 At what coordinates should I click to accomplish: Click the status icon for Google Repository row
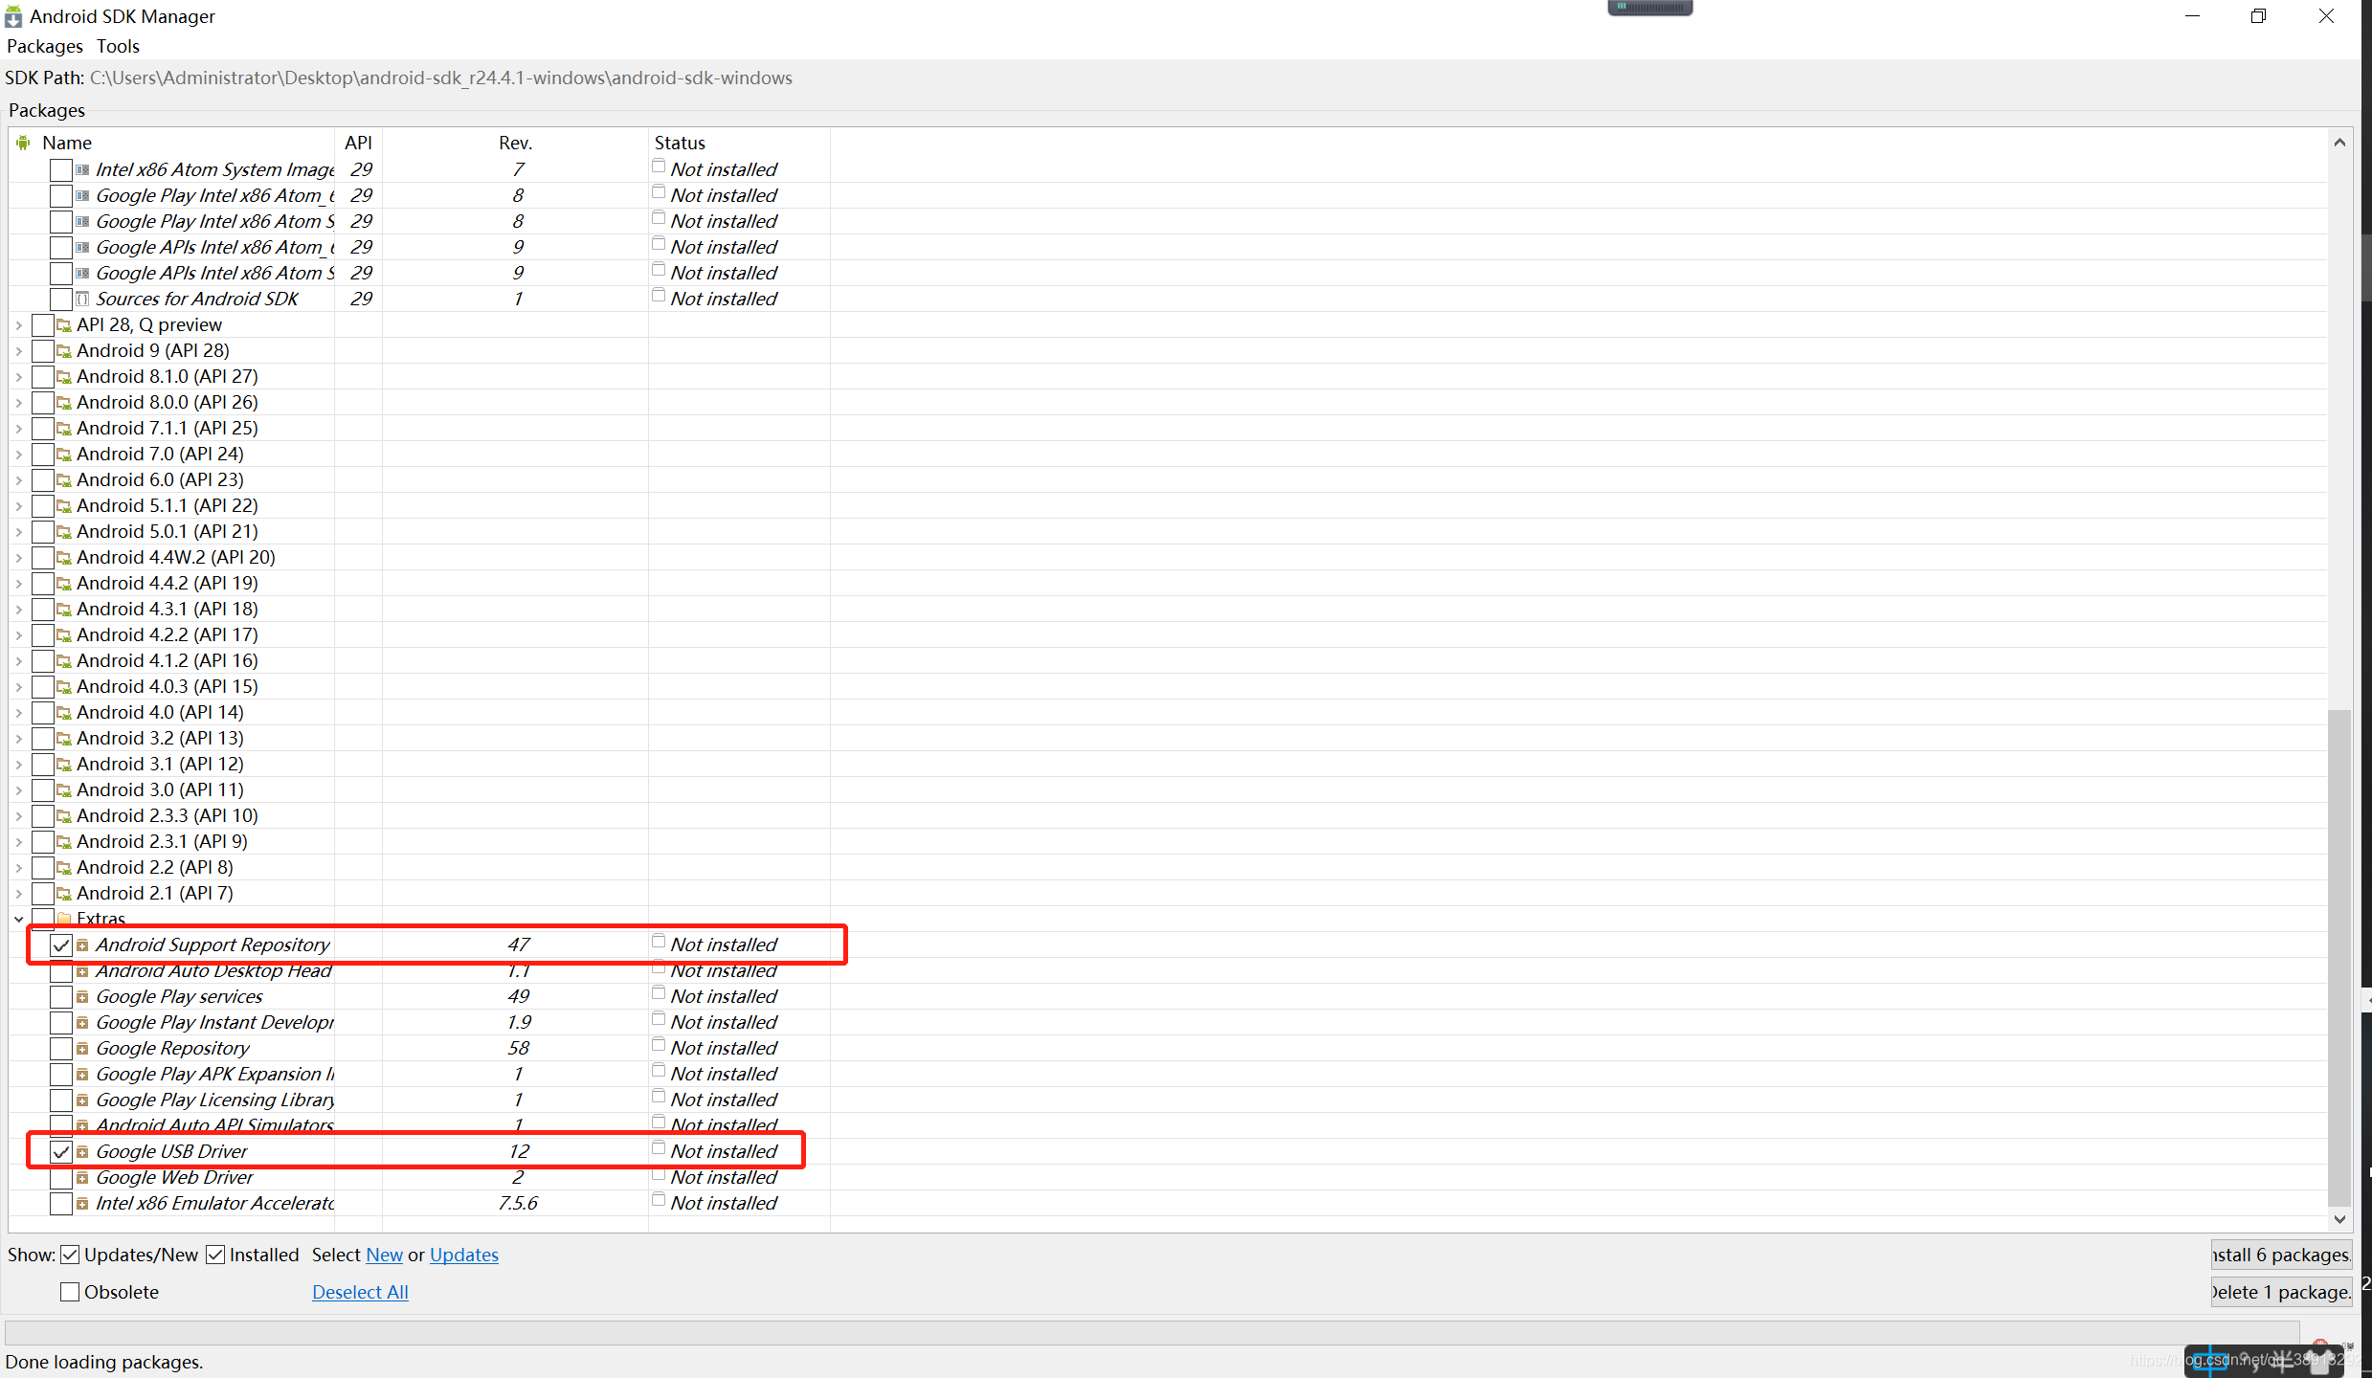click(659, 1045)
